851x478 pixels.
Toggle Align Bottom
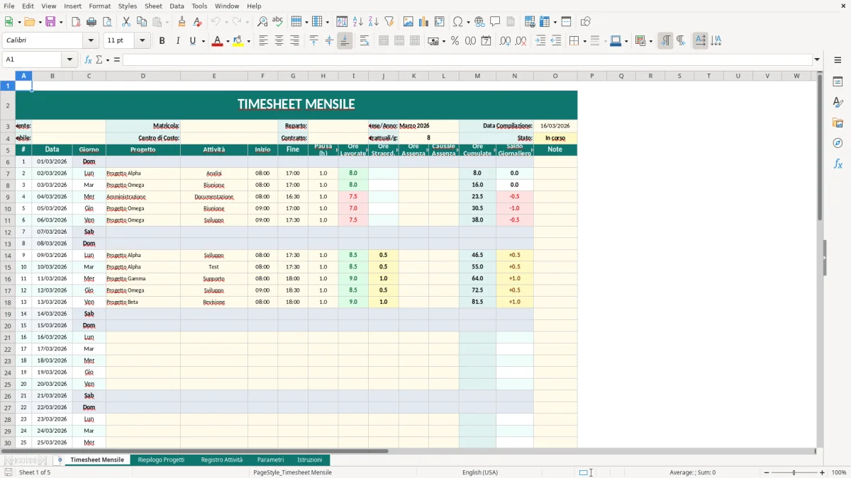(345, 41)
